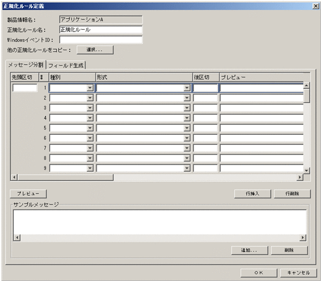Click the table's vertical scrollbar thumb
This screenshot has height=283, width=323.
pyautogui.click(x=306, y=96)
